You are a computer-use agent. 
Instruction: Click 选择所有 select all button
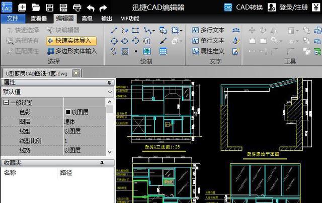point(22,41)
